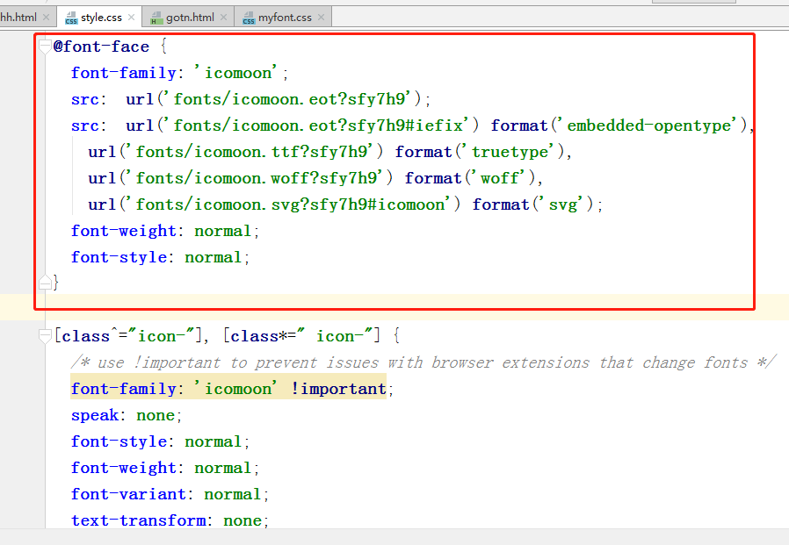Click the 'svg' format value
This screenshot has width=789, height=545.
(562, 204)
